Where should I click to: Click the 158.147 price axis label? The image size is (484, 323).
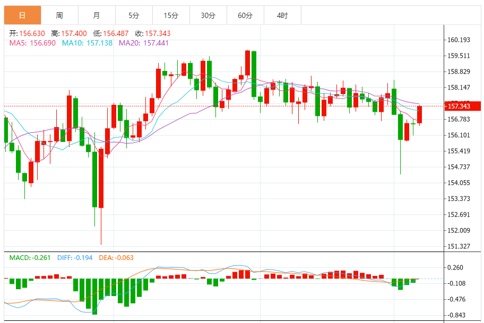pos(459,87)
